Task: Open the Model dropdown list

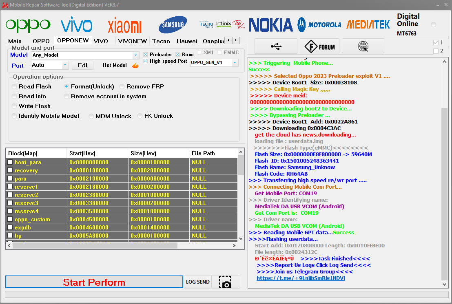Action: coord(135,55)
